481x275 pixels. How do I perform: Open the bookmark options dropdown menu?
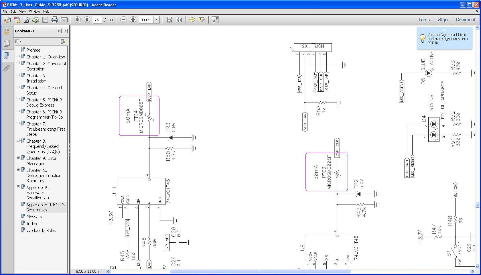18,42
